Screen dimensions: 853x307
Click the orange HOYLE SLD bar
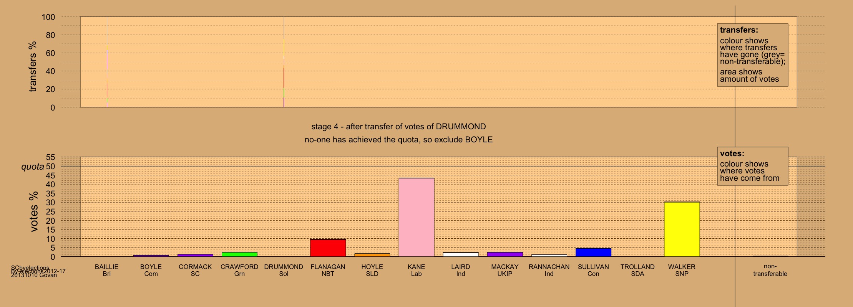(372, 255)
